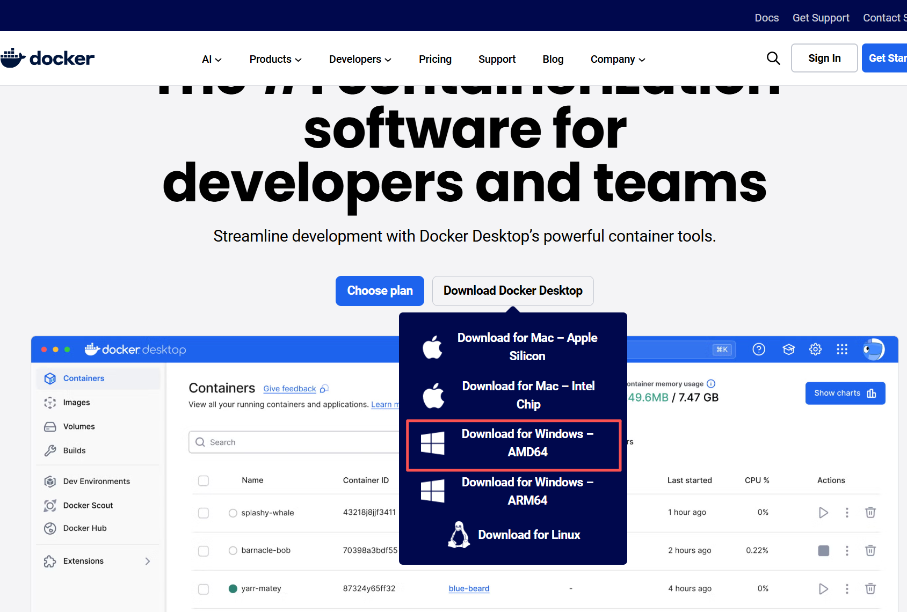Viewport: 907px width, 612px height.
Task: Click the Docker Desktop ⌘K search bar
Action: pos(681,349)
